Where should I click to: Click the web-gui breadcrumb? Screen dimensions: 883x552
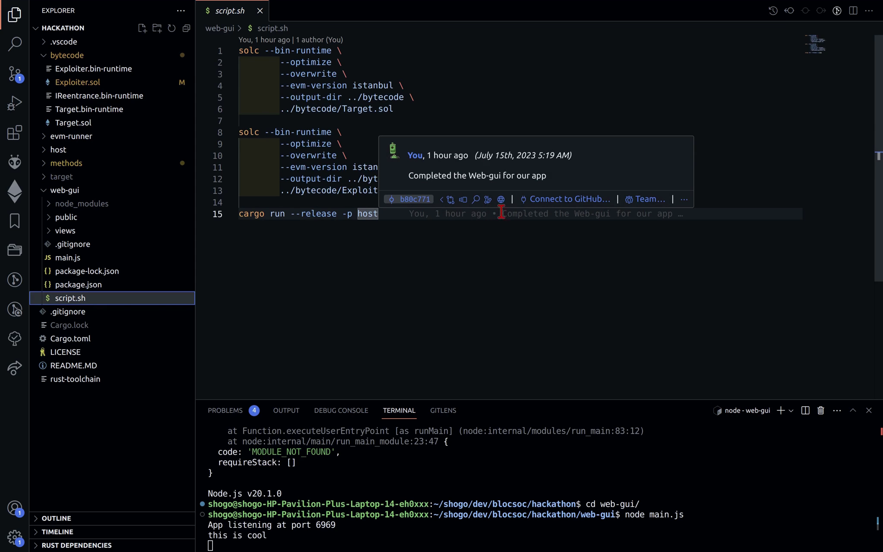pyautogui.click(x=220, y=28)
